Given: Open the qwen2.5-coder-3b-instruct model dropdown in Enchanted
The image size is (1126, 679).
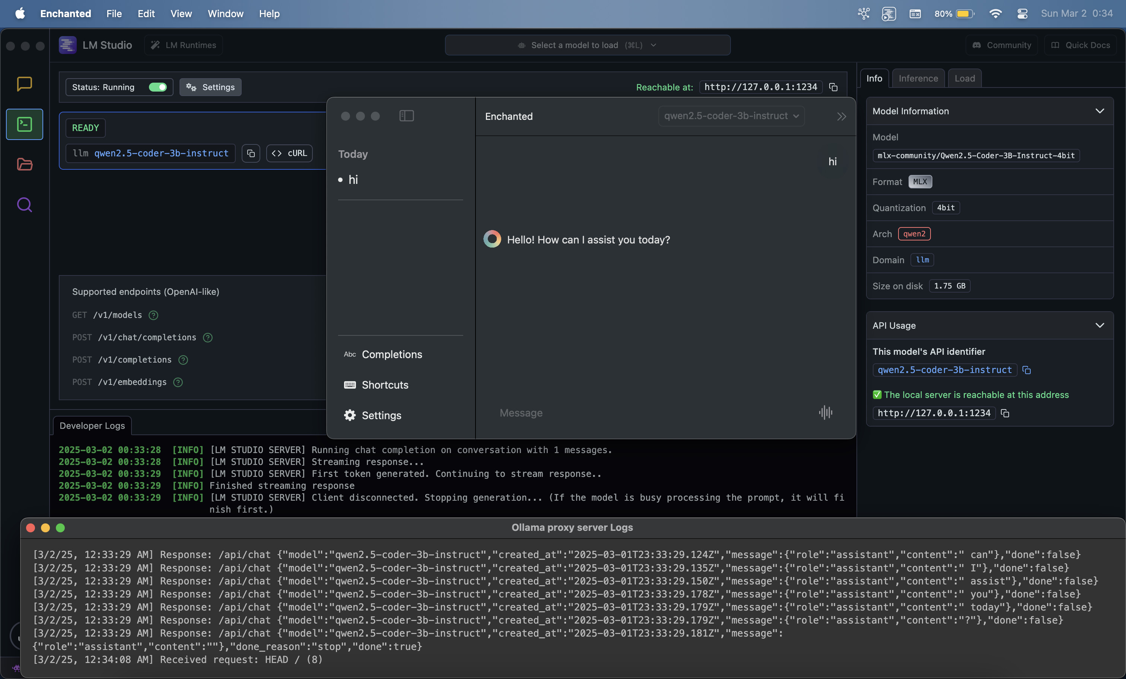Looking at the screenshot, I should click(731, 116).
